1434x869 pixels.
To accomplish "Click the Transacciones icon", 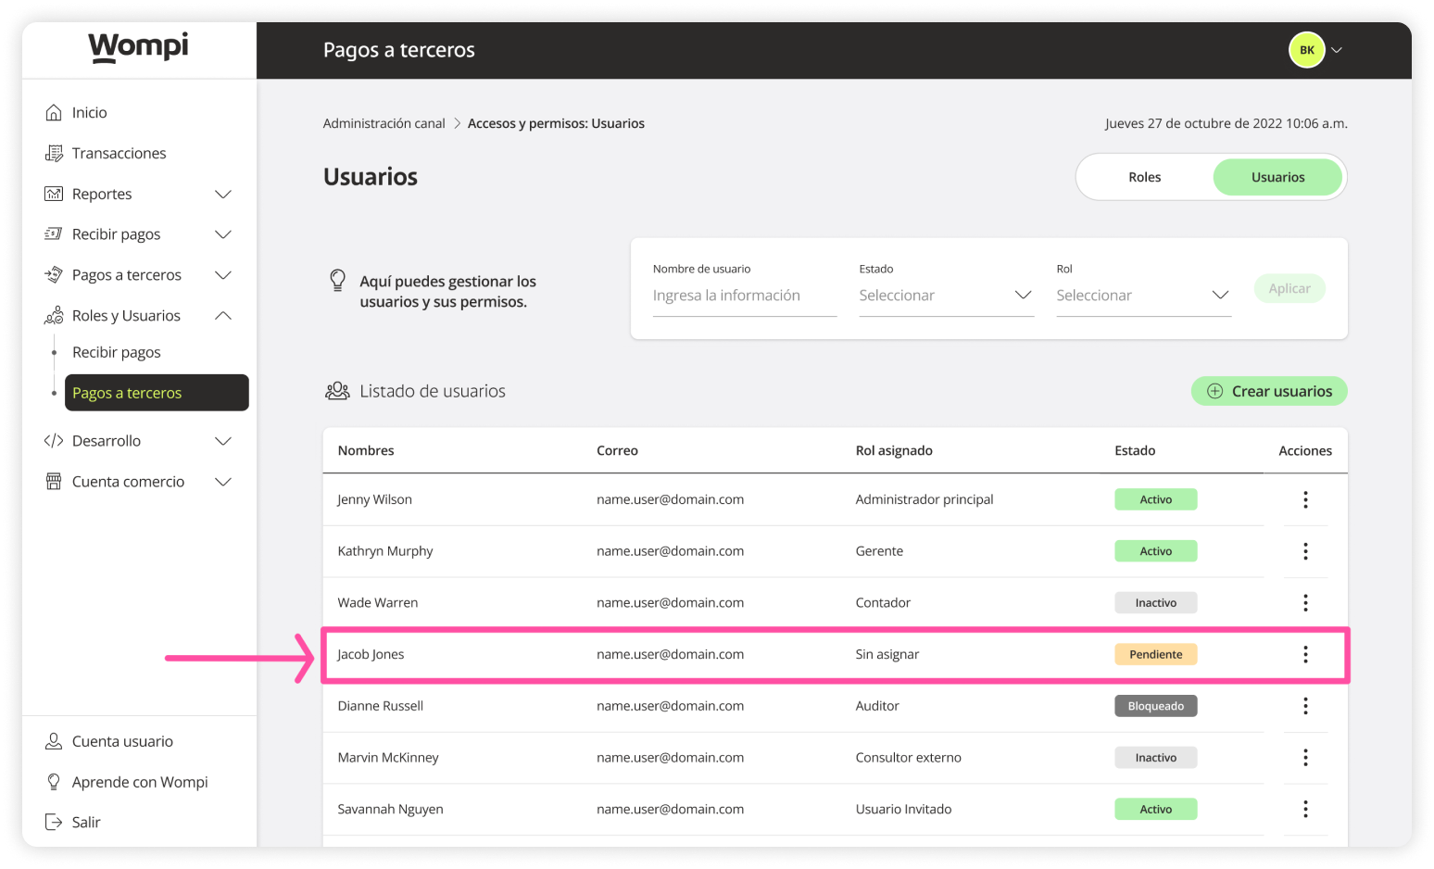I will point(56,153).
